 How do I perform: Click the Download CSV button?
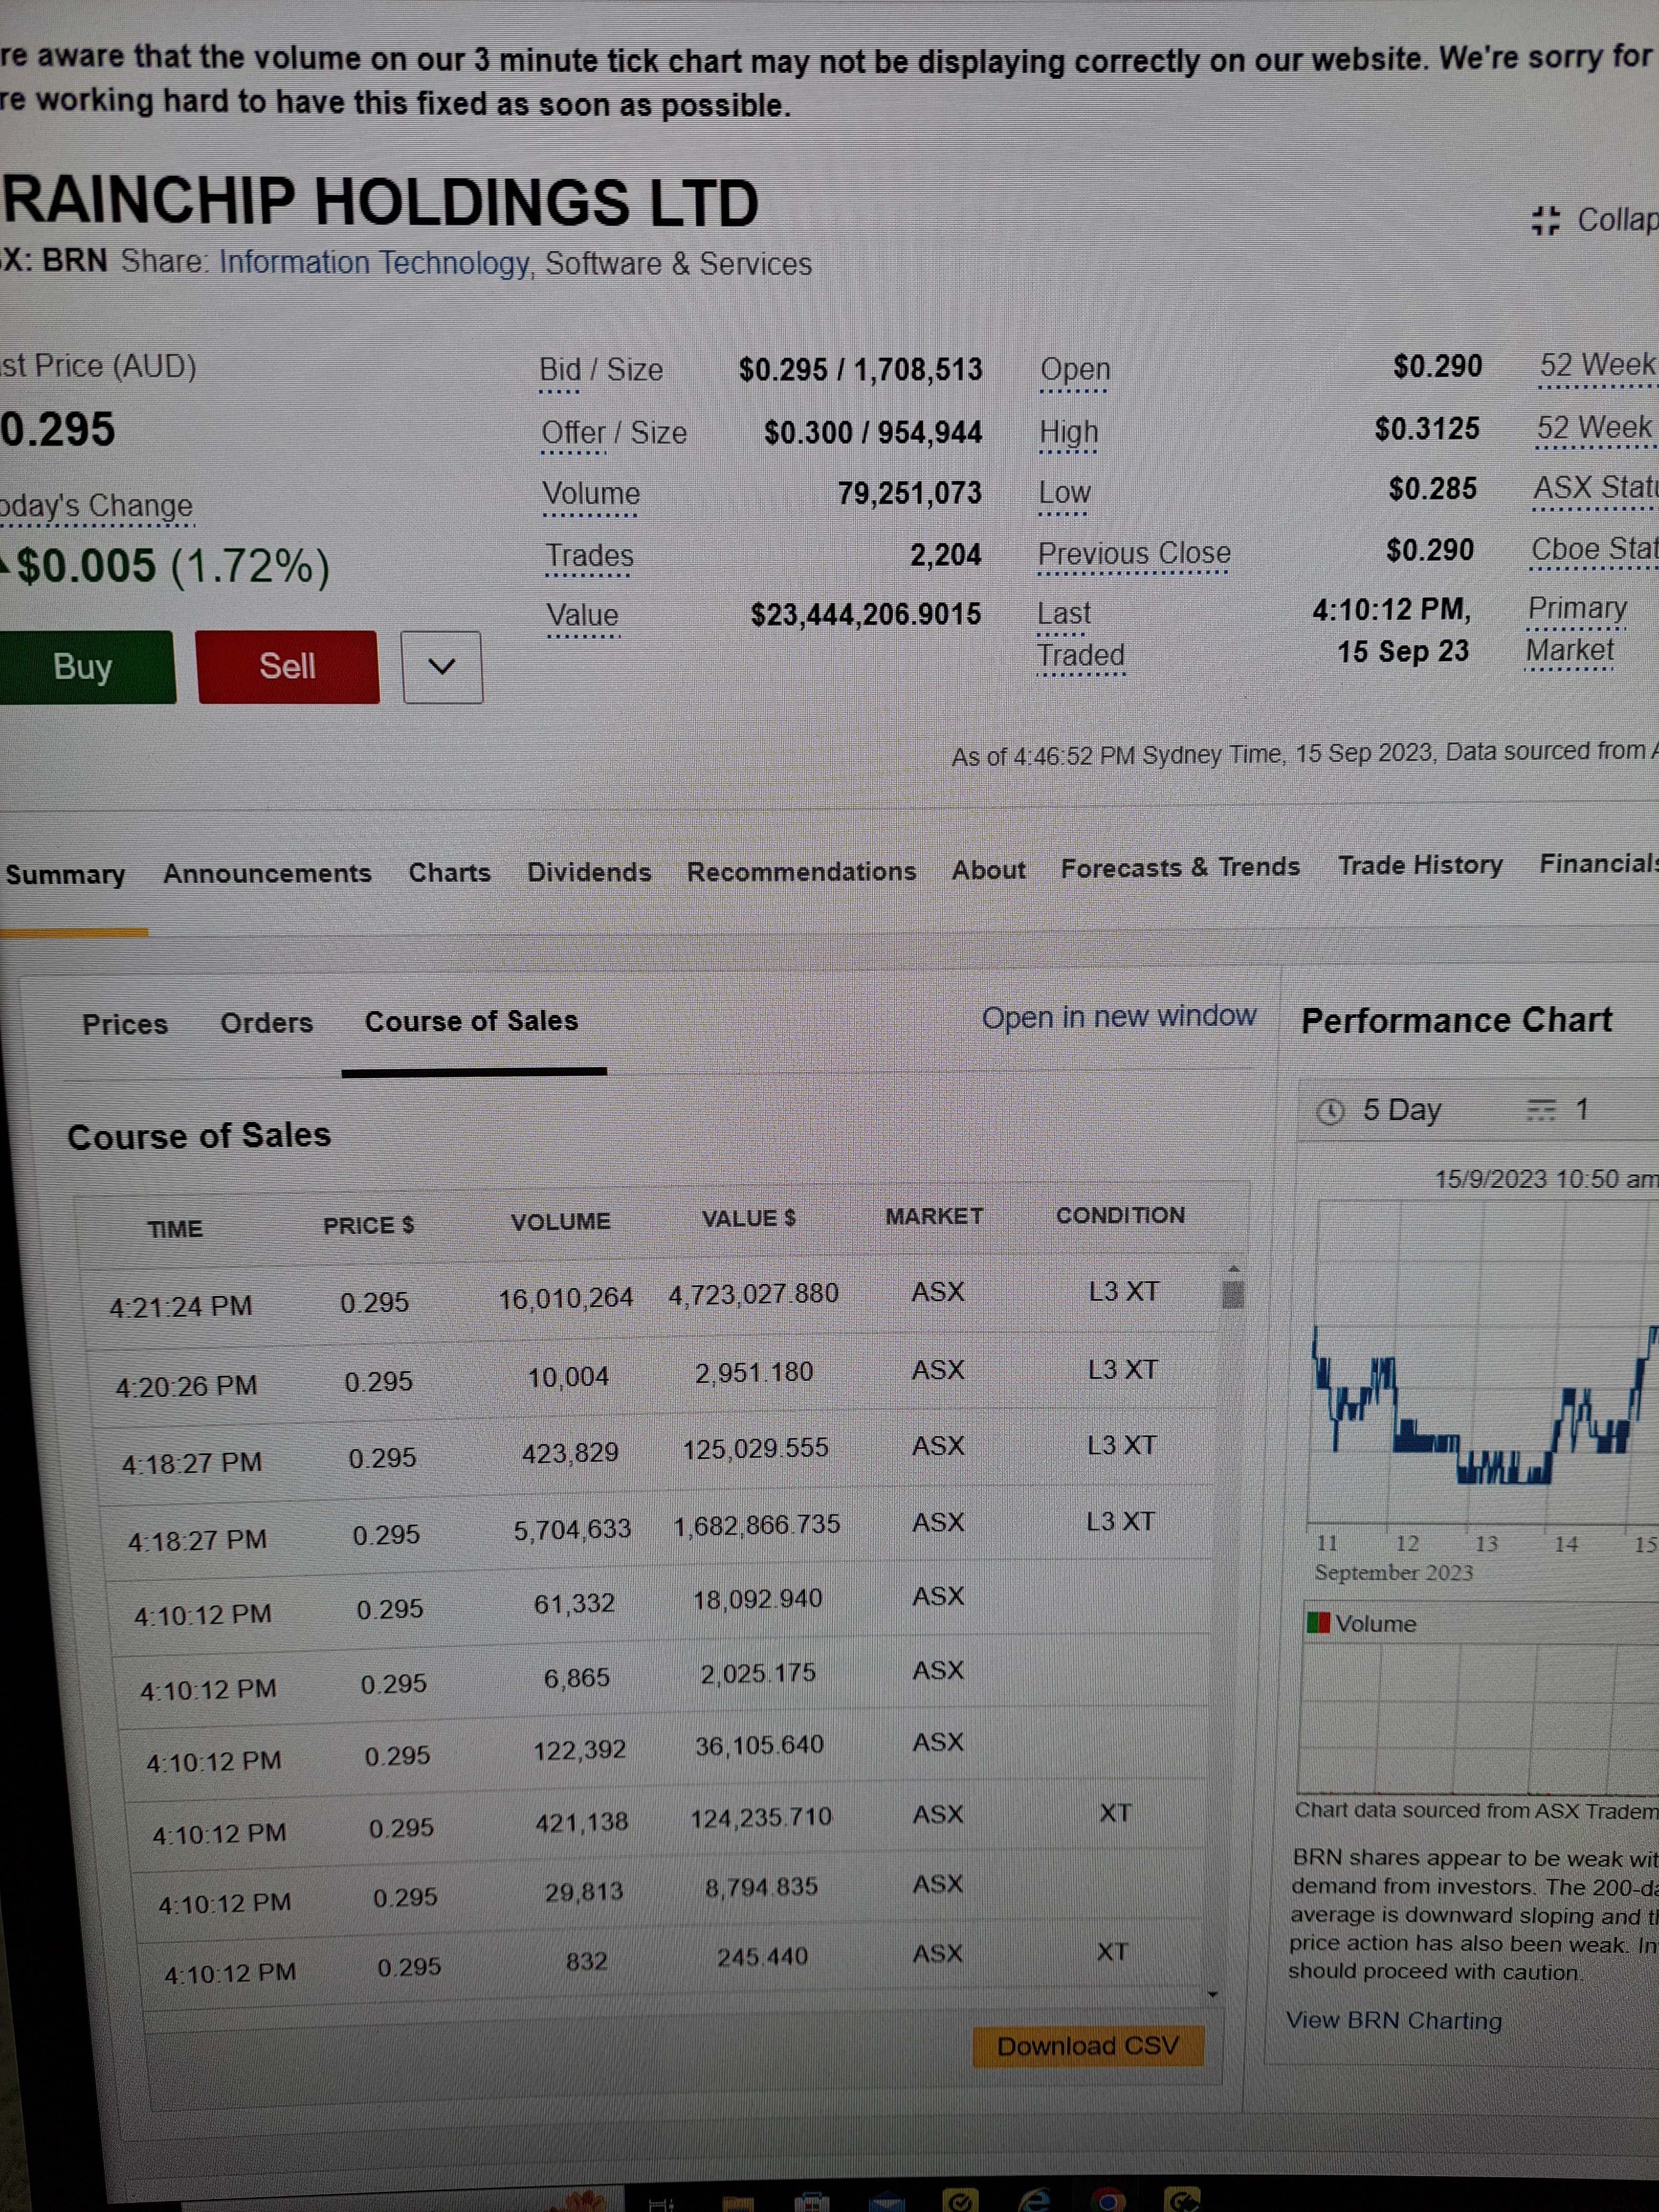[x=1088, y=2047]
